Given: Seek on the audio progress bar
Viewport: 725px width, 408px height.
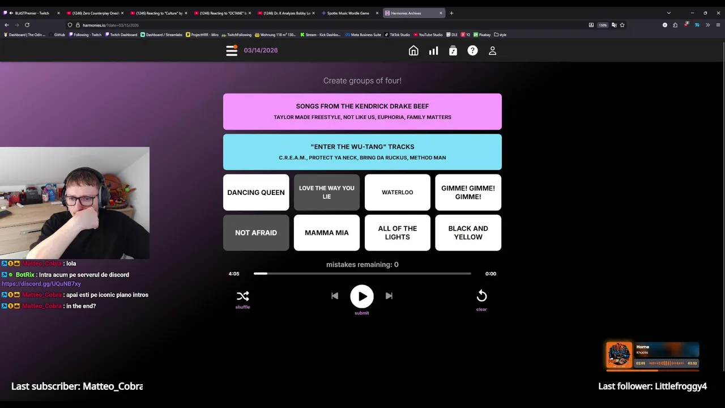Looking at the screenshot, I should click(x=362, y=274).
